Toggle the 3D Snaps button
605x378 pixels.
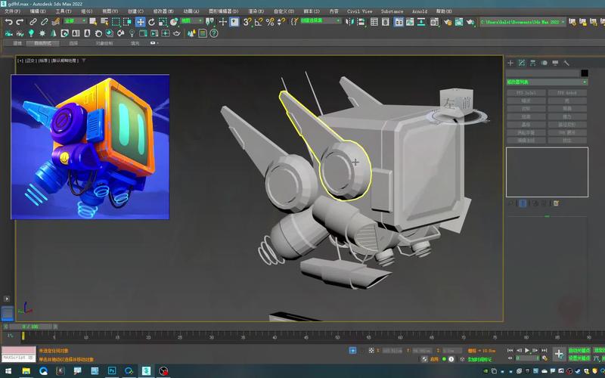click(x=247, y=22)
